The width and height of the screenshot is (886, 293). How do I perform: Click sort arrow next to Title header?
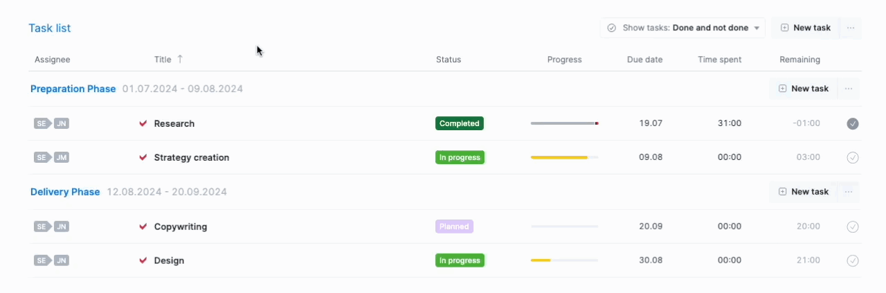pos(180,59)
